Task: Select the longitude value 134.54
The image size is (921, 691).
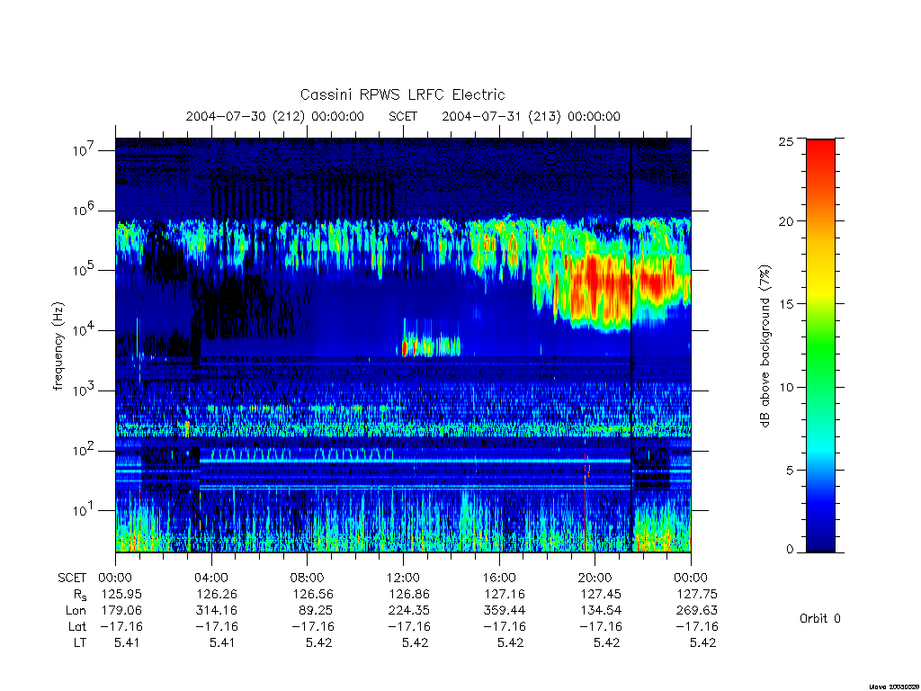Action: pos(601,611)
